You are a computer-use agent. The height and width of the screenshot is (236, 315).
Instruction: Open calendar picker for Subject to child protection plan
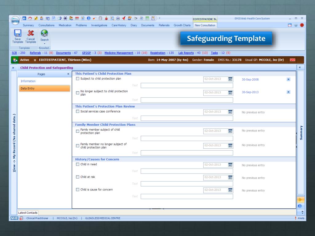[x=230, y=79]
